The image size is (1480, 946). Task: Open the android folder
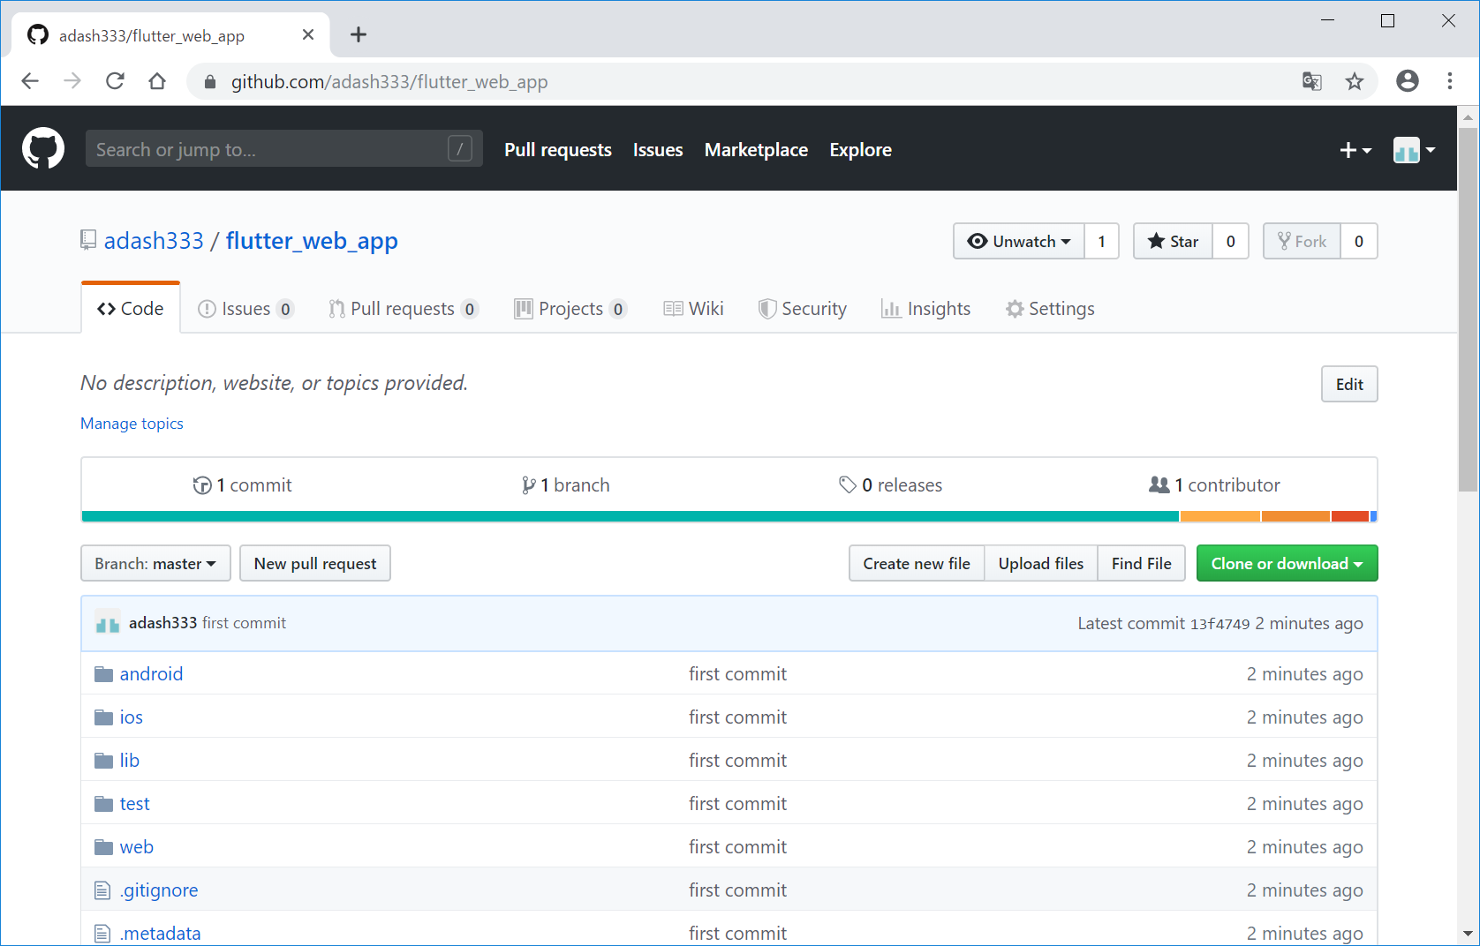pyautogui.click(x=151, y=674)
